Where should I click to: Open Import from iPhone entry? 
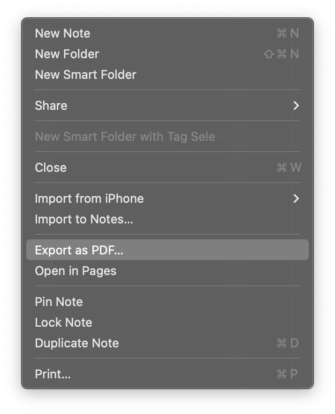(x=167, y=199)
